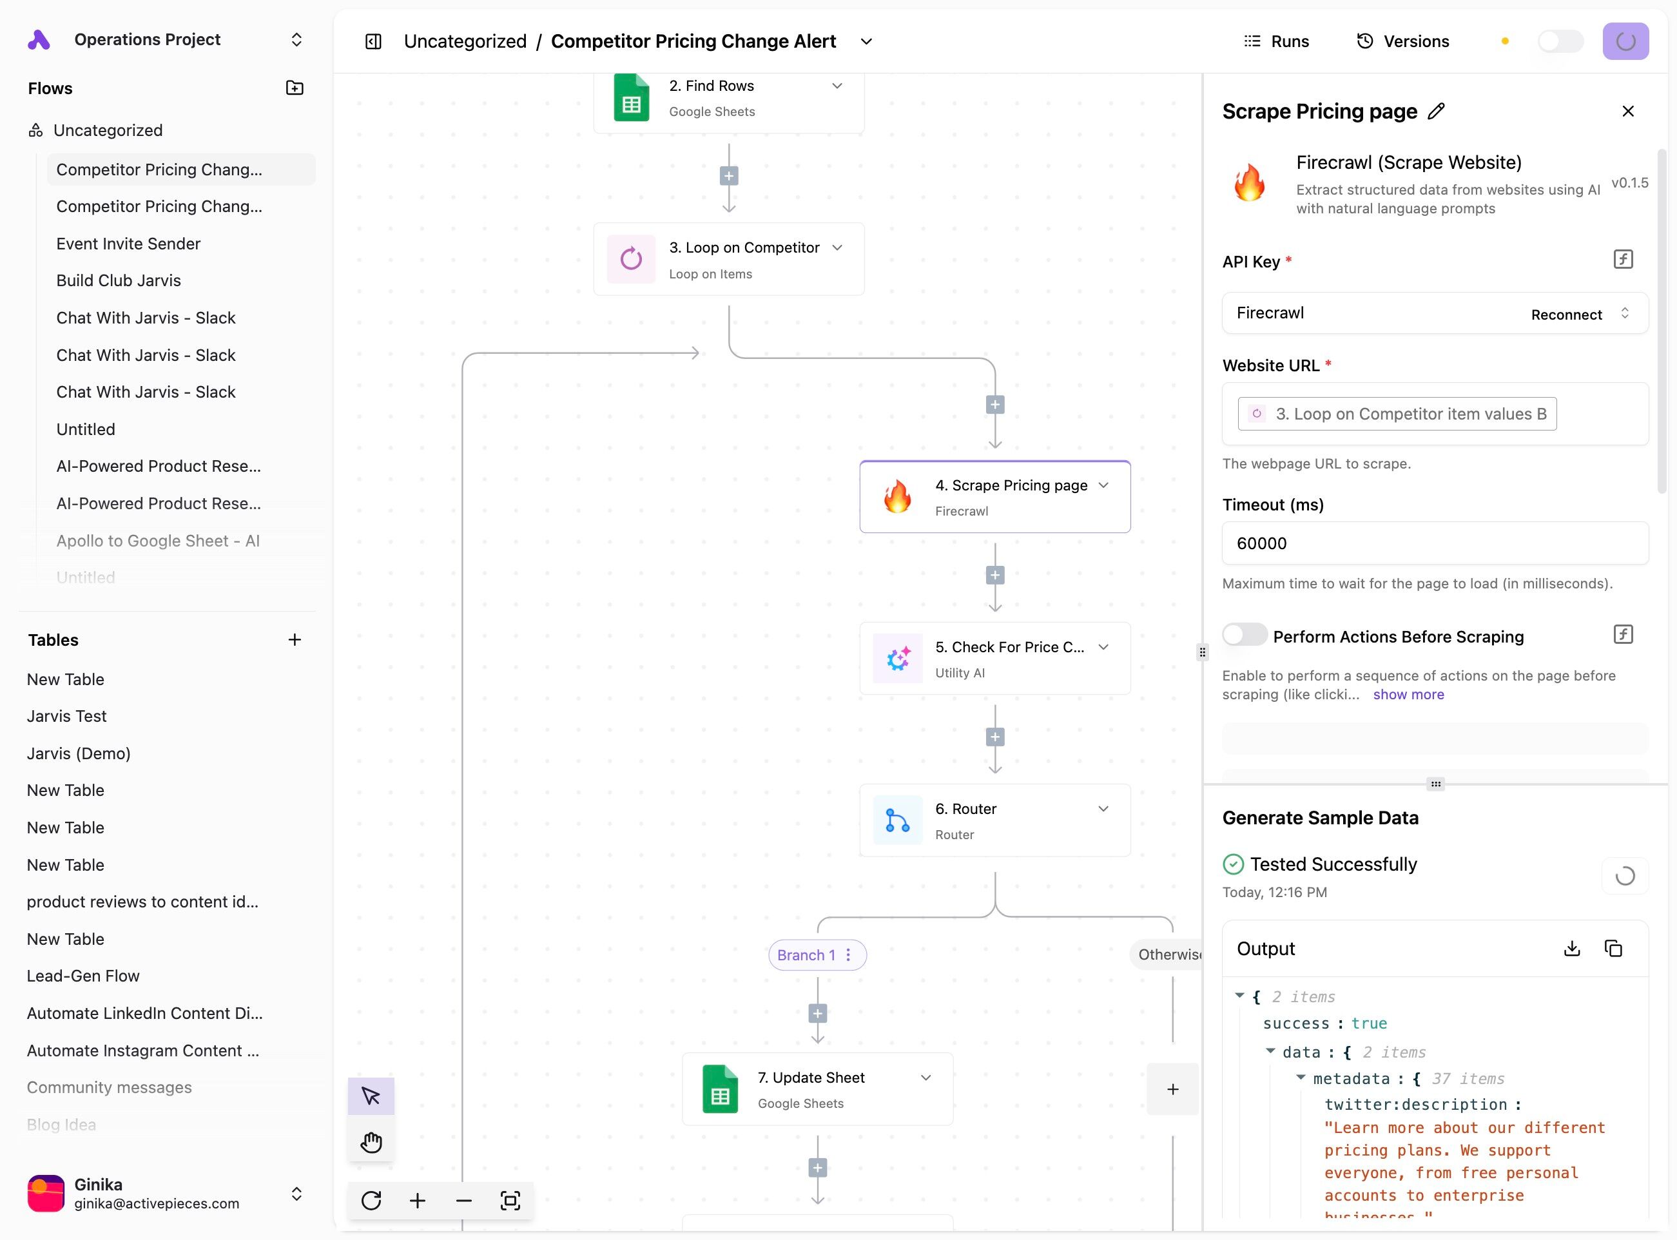Toggle the flow publish switch in header
The image size is (1677, 1240).
click(x=1560, y=41)
